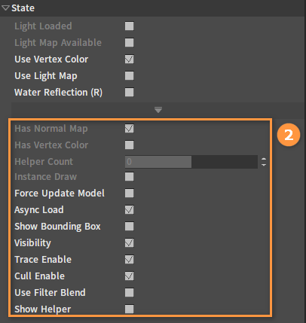The height and width of the screenshot is (323, 306).
Task: Click the advanced options collapse arrow divider
Action: pos(158,110)
